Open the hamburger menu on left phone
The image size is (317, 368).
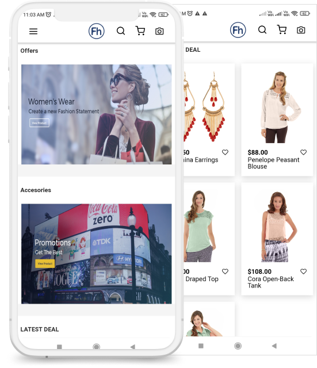(33, 31)
